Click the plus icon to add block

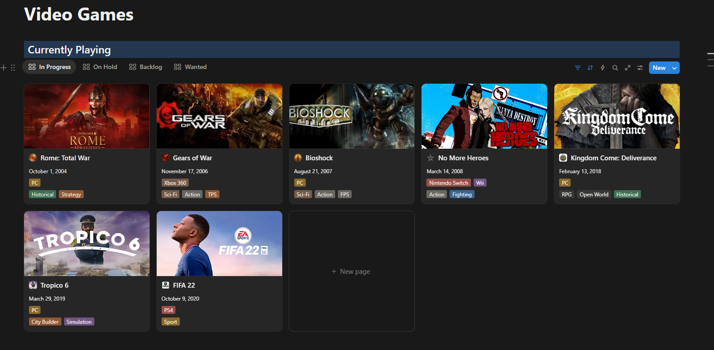click(4, 68)
